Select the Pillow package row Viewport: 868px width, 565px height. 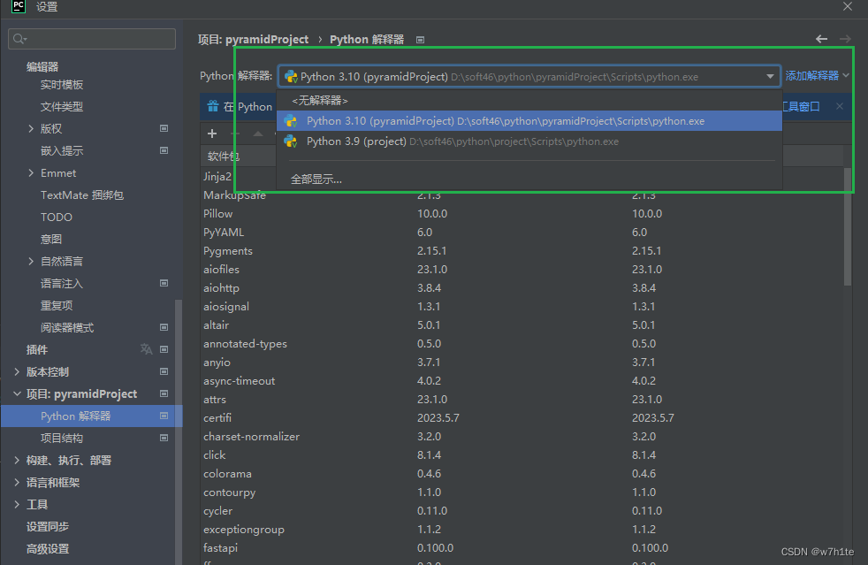[x=522, y=214]
